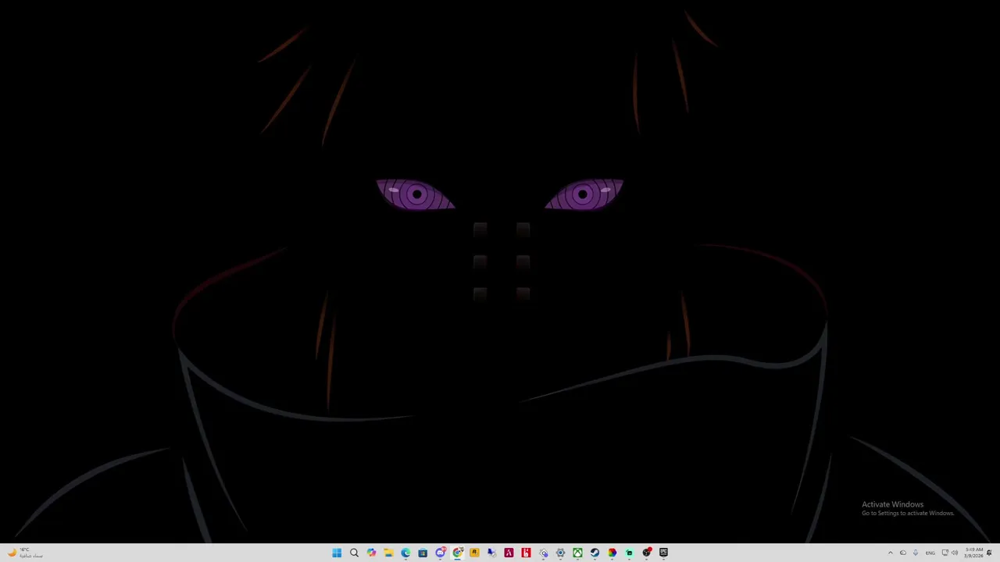
Task: Open taskbar Search magnifier
Action: pos(354,553)
